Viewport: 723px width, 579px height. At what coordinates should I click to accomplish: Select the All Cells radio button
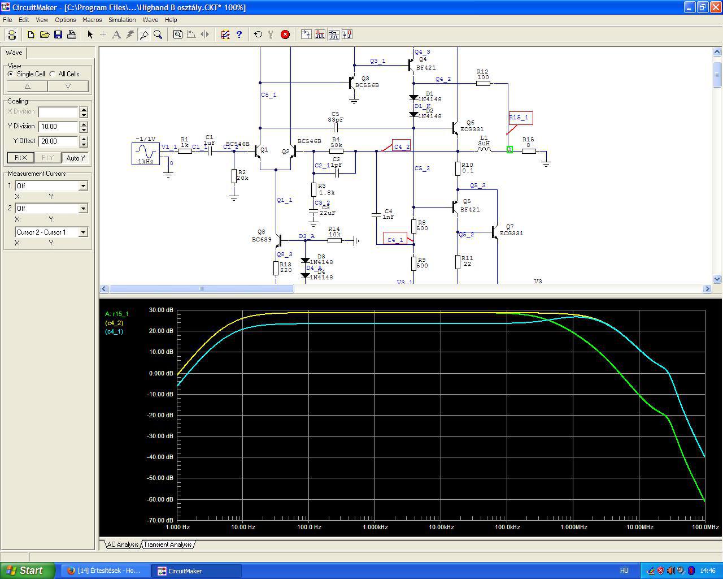click(x=53, y=74)
